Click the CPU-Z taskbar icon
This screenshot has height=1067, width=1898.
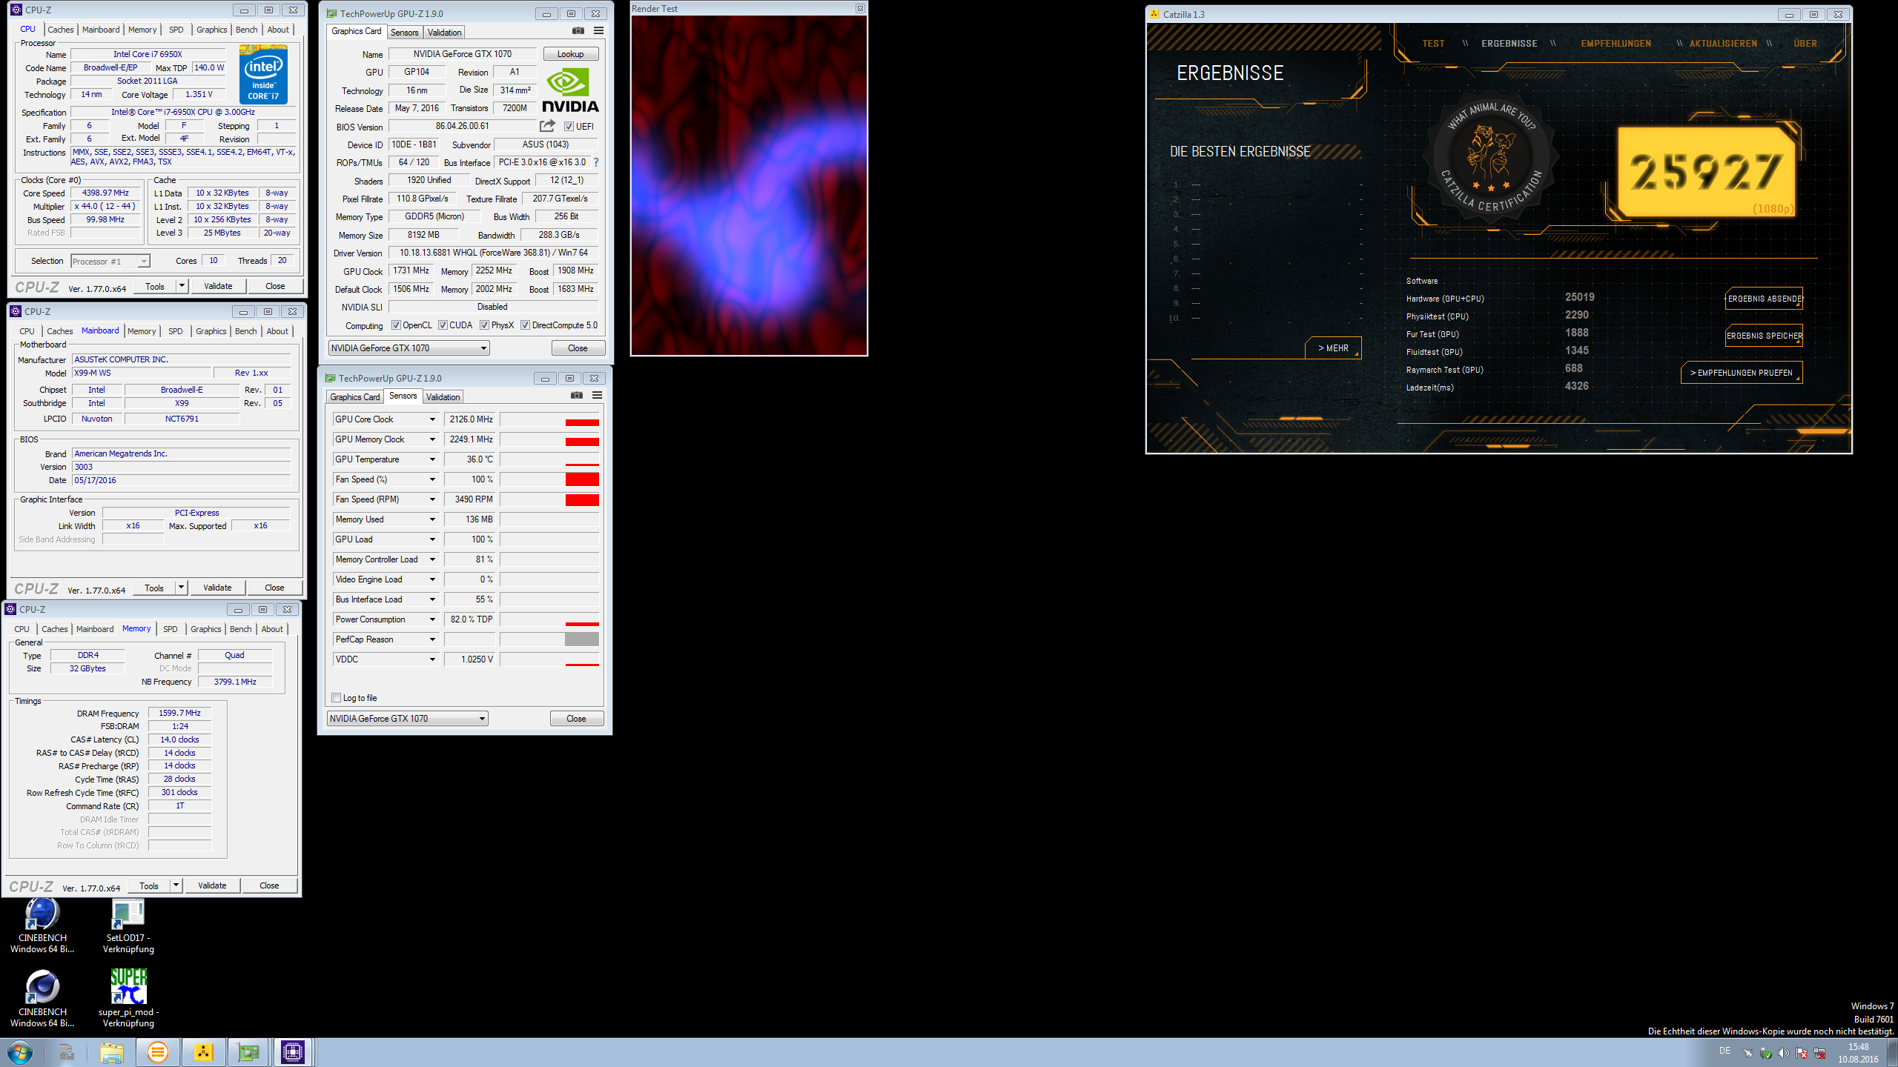pos(293,1053)
